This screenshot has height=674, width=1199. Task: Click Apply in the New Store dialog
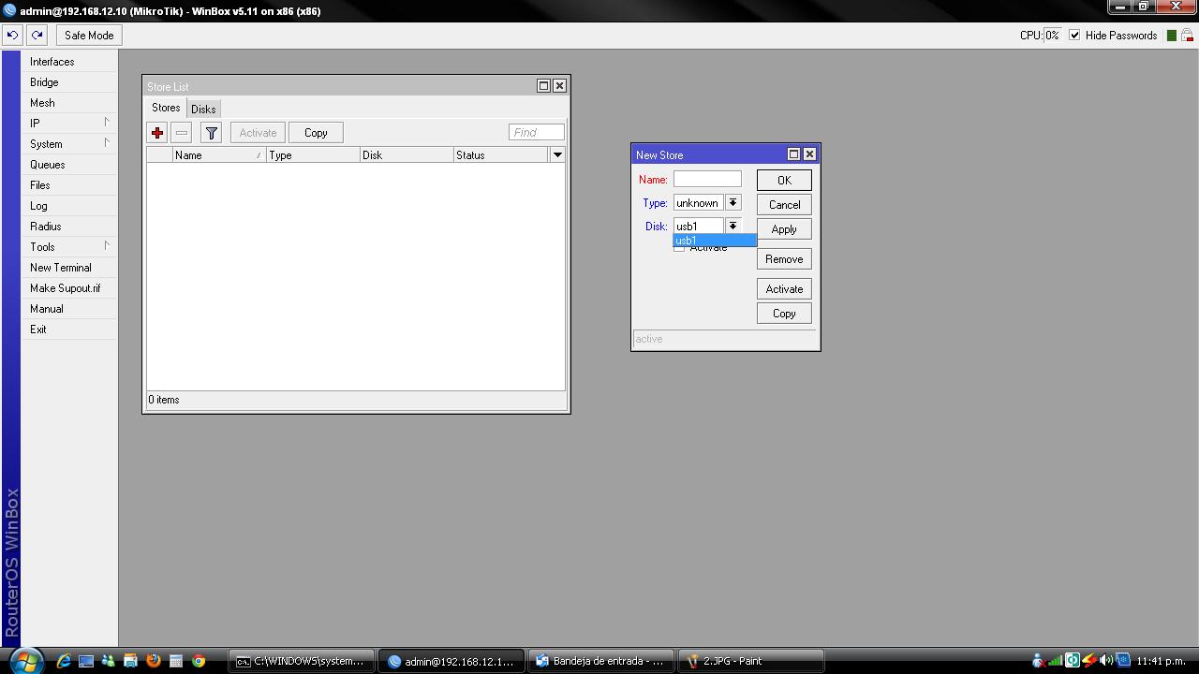(x=784, y=229)
